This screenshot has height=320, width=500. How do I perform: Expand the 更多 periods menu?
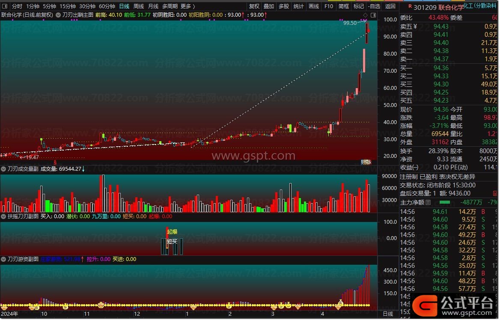(187, 6)
